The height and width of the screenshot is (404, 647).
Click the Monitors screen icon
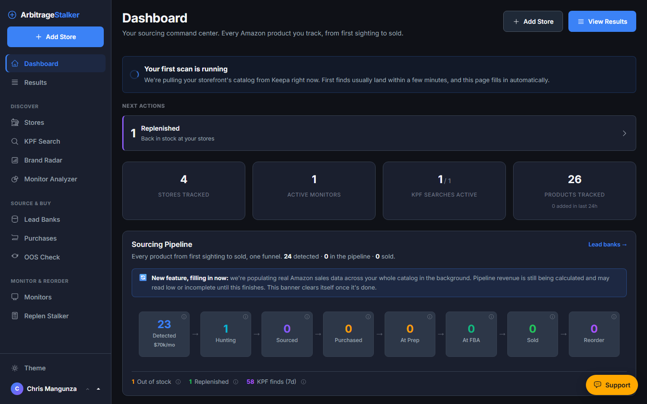[x=15, y=297]
